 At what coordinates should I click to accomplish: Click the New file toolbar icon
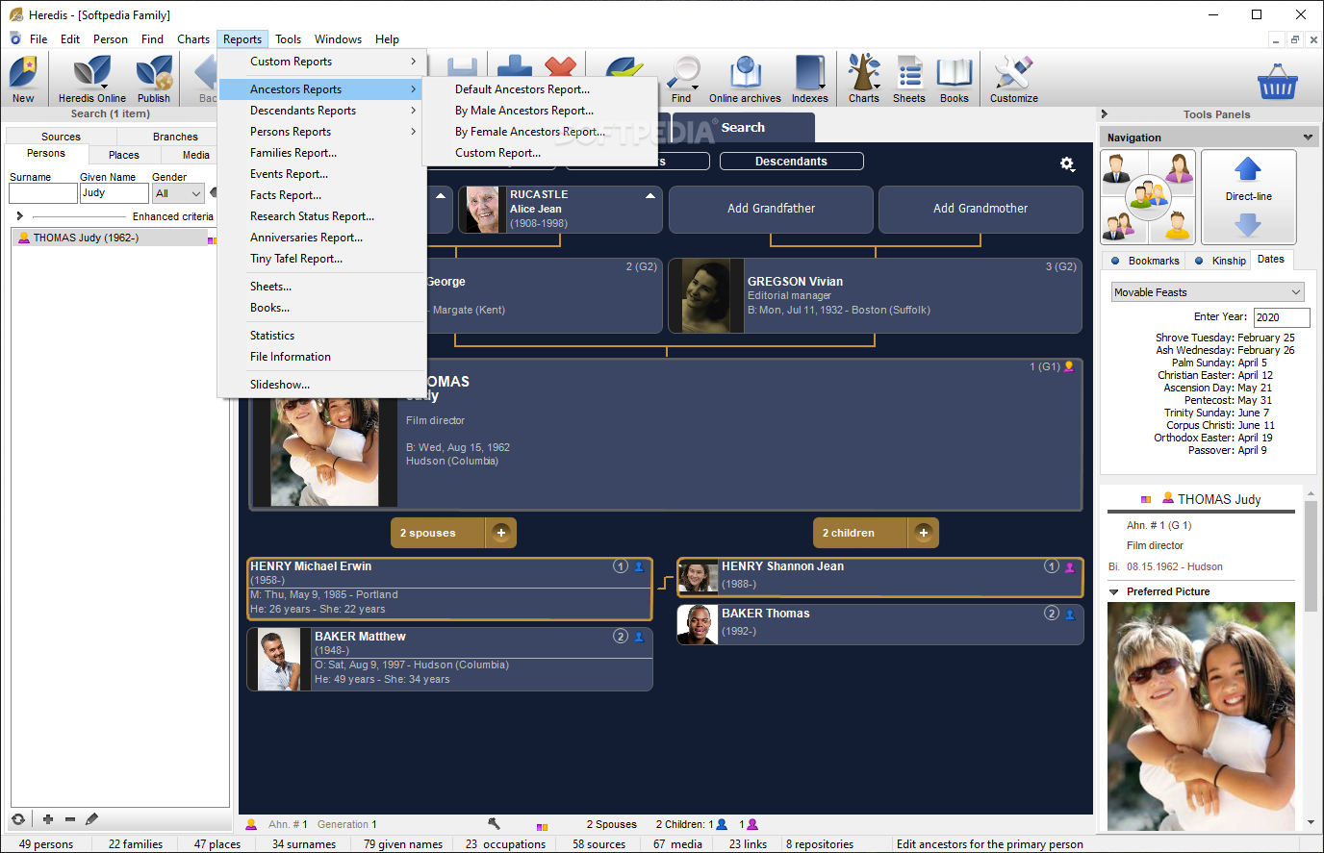coord(23,79)
